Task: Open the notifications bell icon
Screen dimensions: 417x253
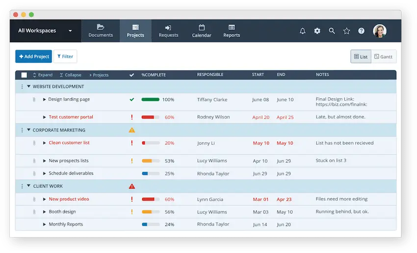Action: [302, 31]
